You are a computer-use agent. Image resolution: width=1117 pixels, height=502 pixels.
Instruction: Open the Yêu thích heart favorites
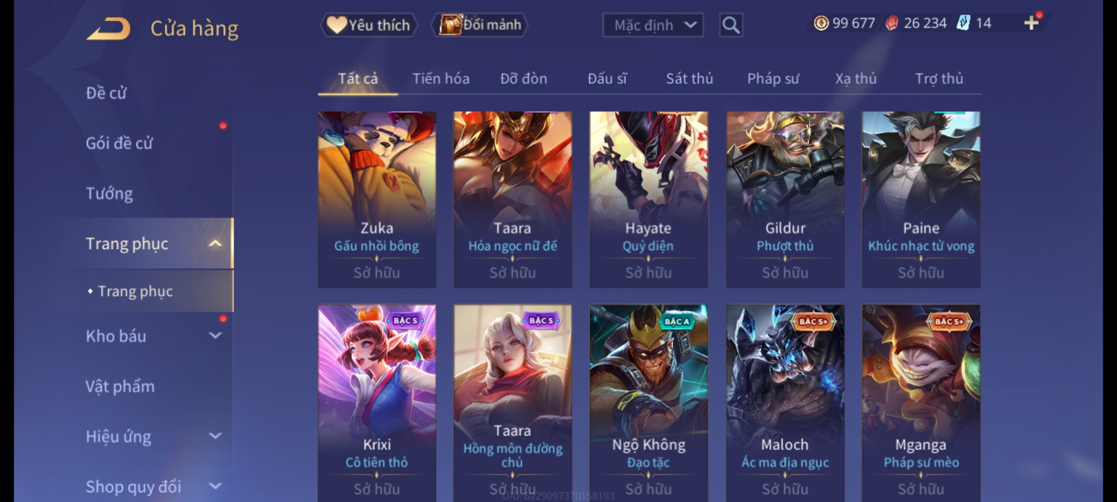point(368,25)
